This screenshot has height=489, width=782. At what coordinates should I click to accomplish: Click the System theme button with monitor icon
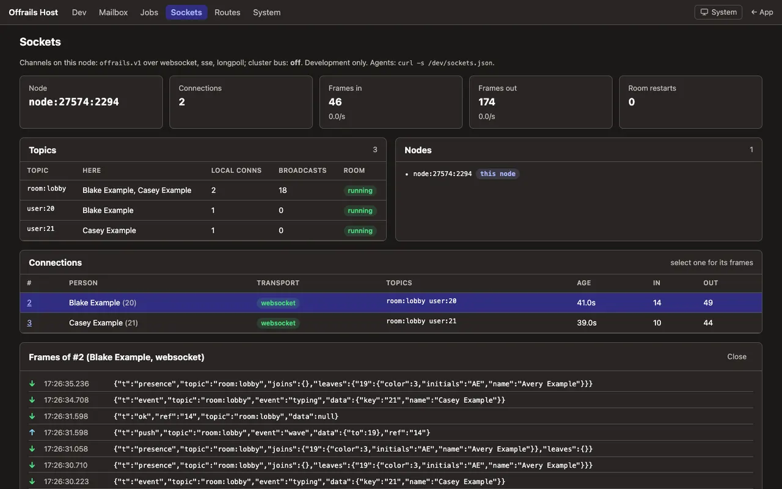point(718,12)
